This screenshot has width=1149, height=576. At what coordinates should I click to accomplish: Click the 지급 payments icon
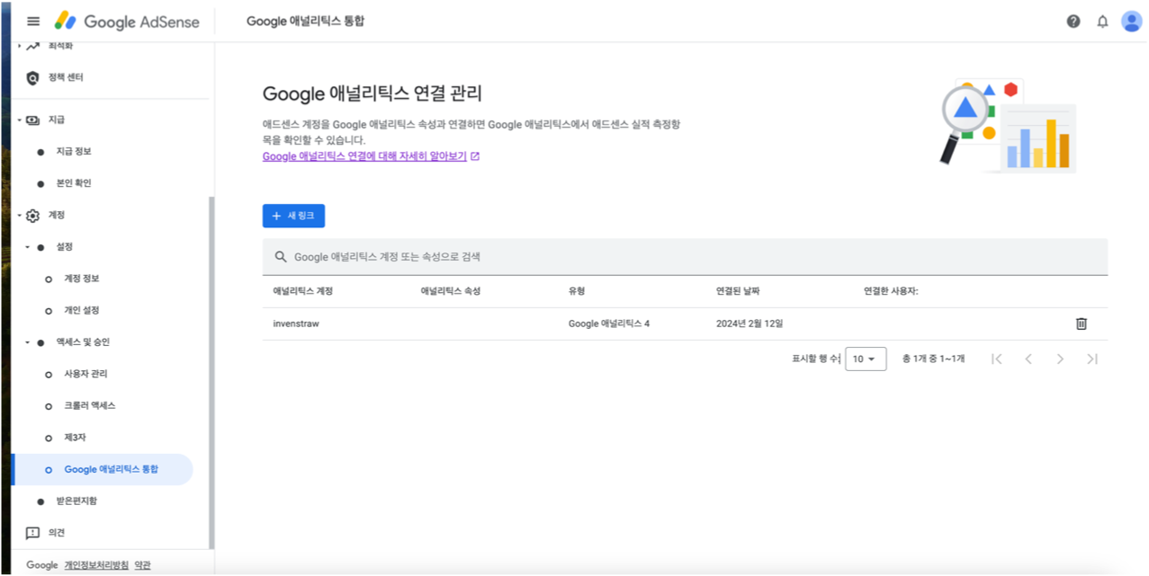click(33, 120)
